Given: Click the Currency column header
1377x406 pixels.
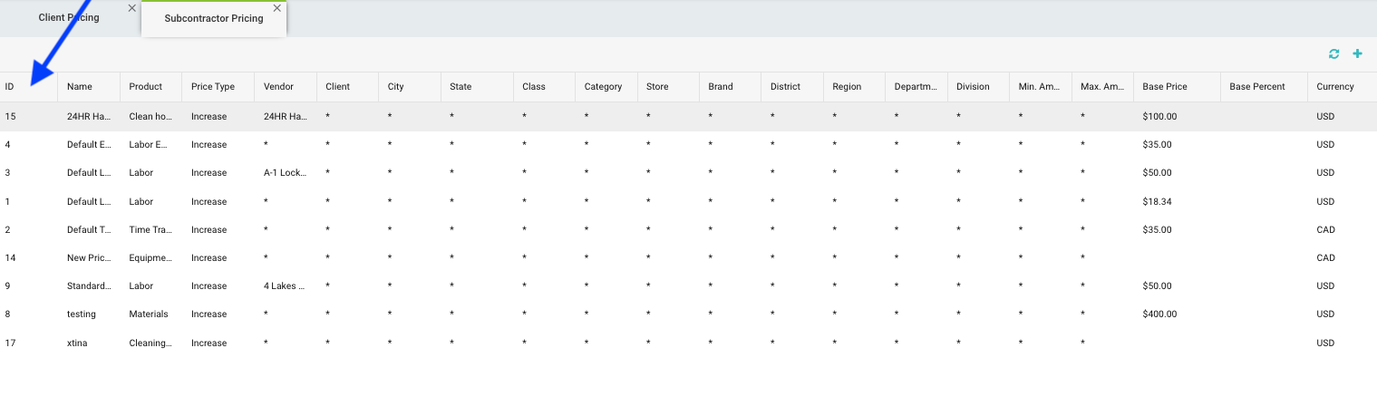Looking at the screenshot, I should point(1335,87).
